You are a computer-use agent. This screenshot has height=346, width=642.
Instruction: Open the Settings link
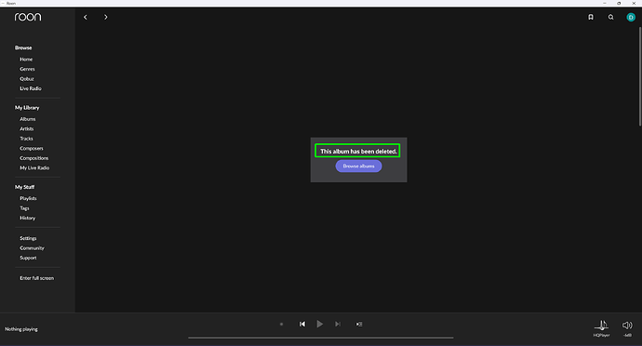28,238
